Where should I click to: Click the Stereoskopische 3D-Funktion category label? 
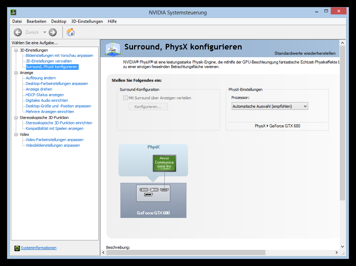pyautogui.click(x=44, y=118)
